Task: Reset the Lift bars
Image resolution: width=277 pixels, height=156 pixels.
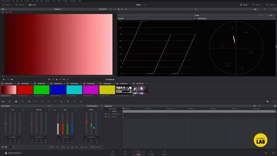Action: tap(23, 110)
